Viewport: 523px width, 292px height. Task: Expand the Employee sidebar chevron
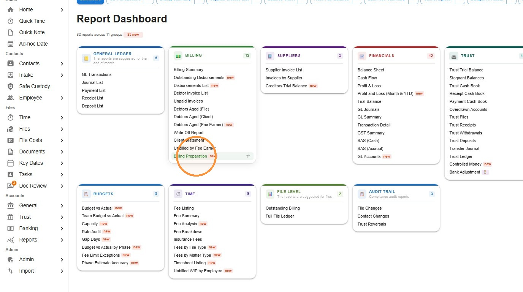pos(62,98)
